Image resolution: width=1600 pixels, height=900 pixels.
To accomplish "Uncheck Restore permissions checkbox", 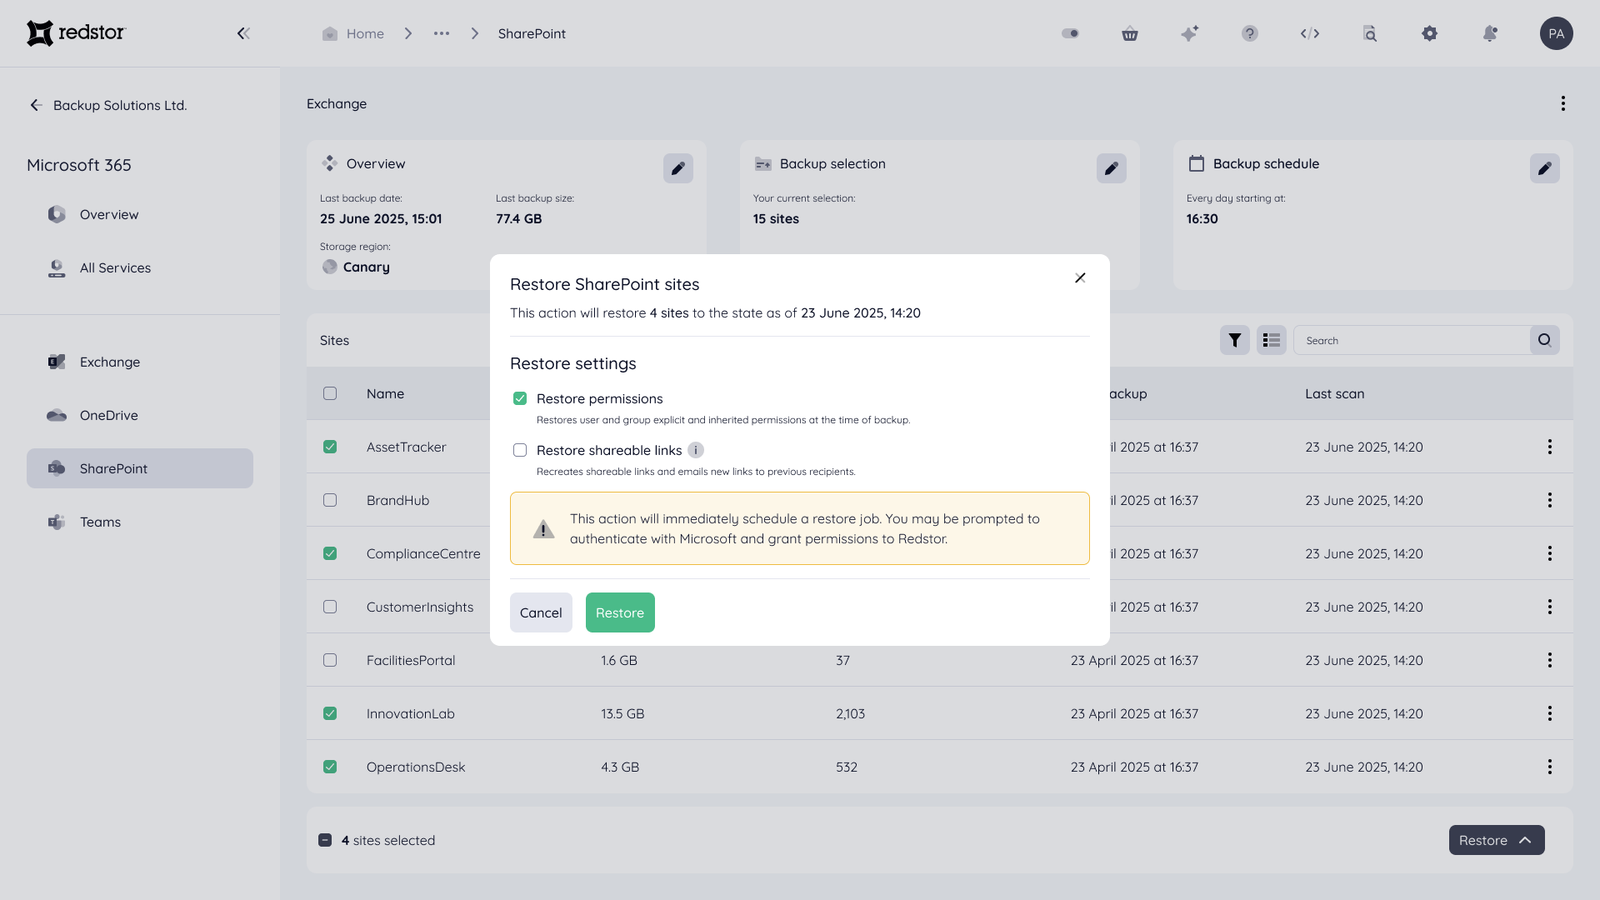I will (520, 398).
